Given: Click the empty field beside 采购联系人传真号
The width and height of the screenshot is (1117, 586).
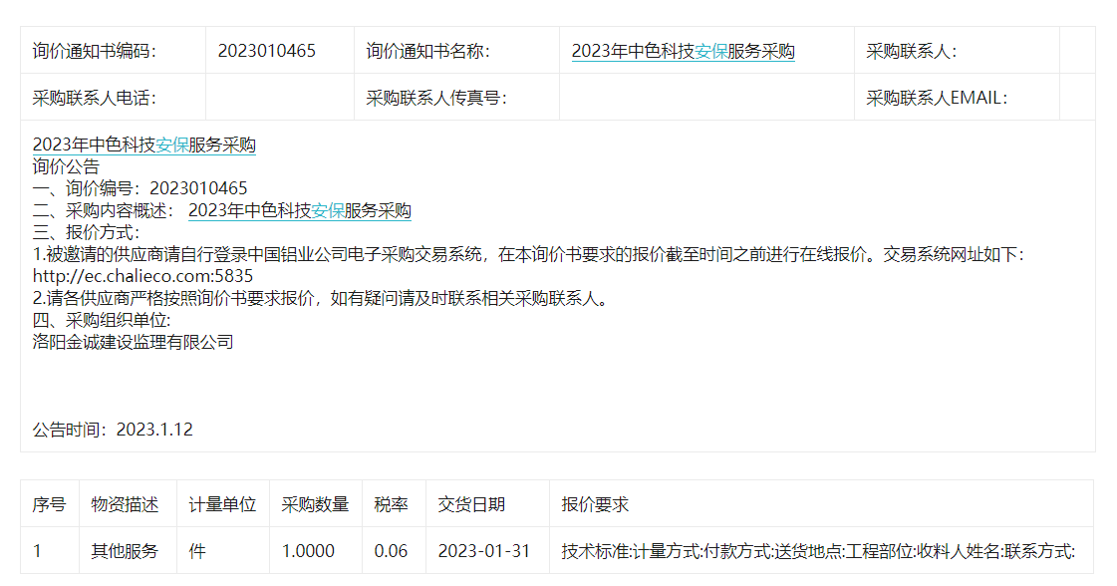Looking at the screenshot, I should pyautogui.click(x=705, y=98).
